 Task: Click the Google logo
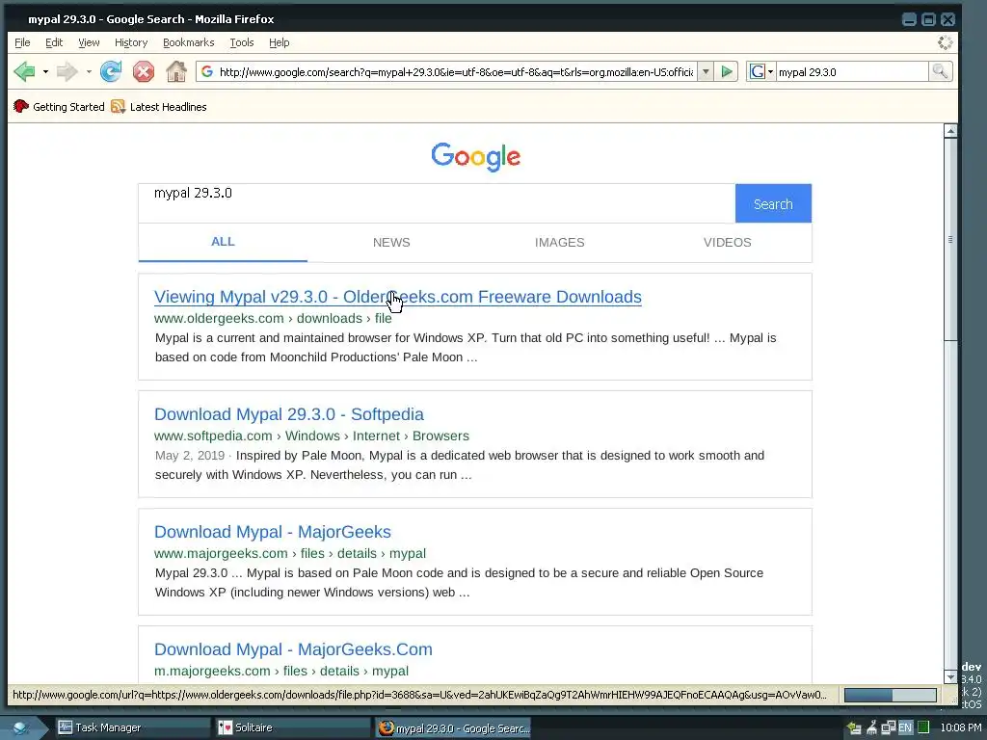point(476,157)
